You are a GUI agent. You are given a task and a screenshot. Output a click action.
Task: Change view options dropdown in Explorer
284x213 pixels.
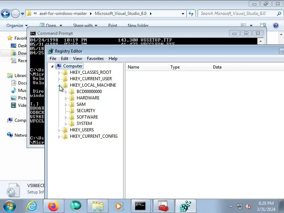pyautogui.click(x=251, y=25)
